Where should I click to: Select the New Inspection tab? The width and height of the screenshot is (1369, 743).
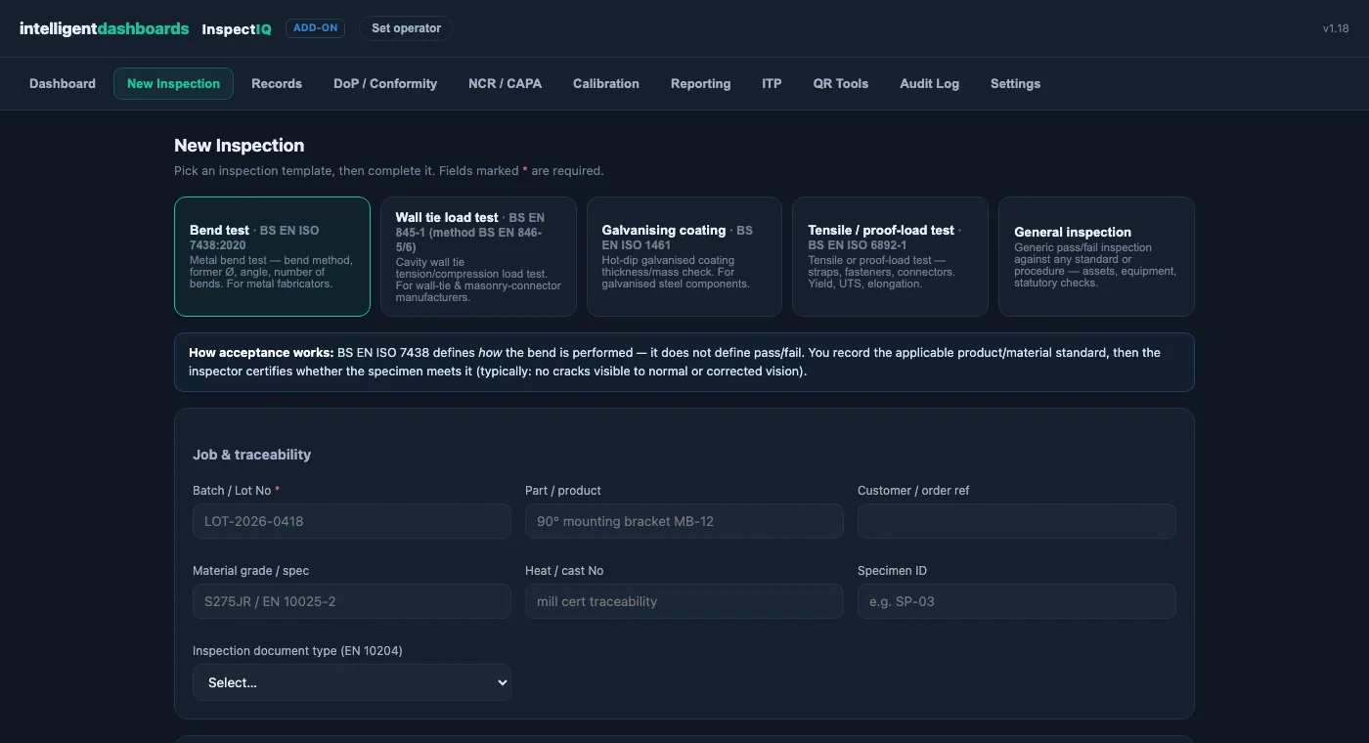click(x=173, y=84)
